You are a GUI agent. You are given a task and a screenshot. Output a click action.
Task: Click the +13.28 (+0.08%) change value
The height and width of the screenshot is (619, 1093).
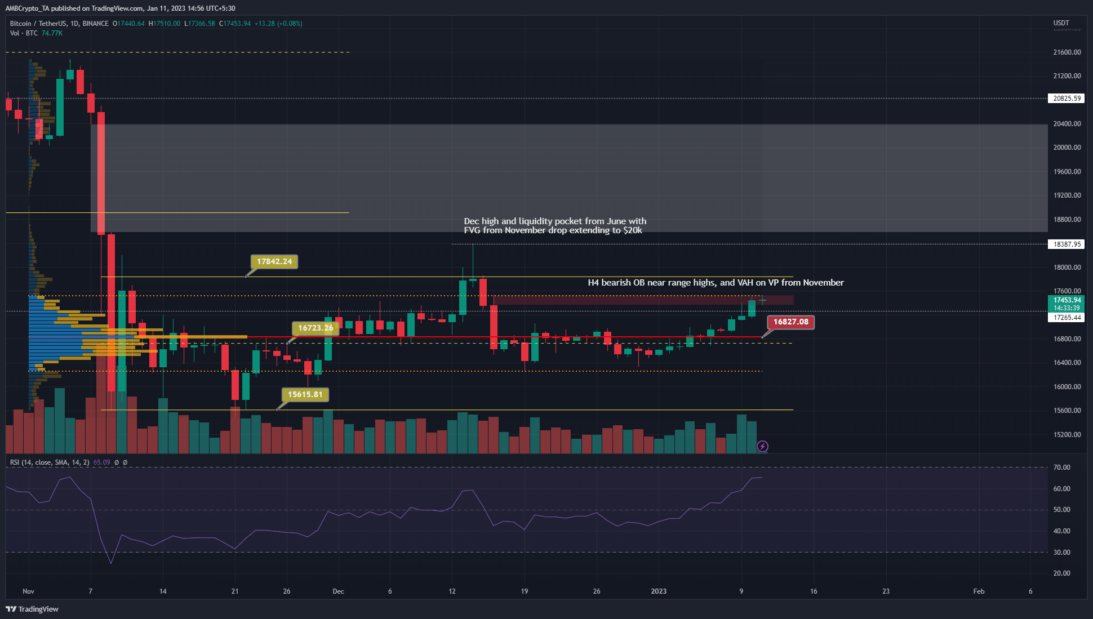click(x=278, y=24)
